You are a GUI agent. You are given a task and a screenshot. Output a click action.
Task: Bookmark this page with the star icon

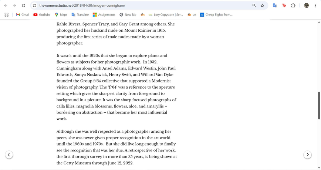point(262,6)
